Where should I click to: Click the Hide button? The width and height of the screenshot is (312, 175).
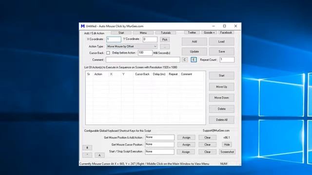click(x=227, y=145)
